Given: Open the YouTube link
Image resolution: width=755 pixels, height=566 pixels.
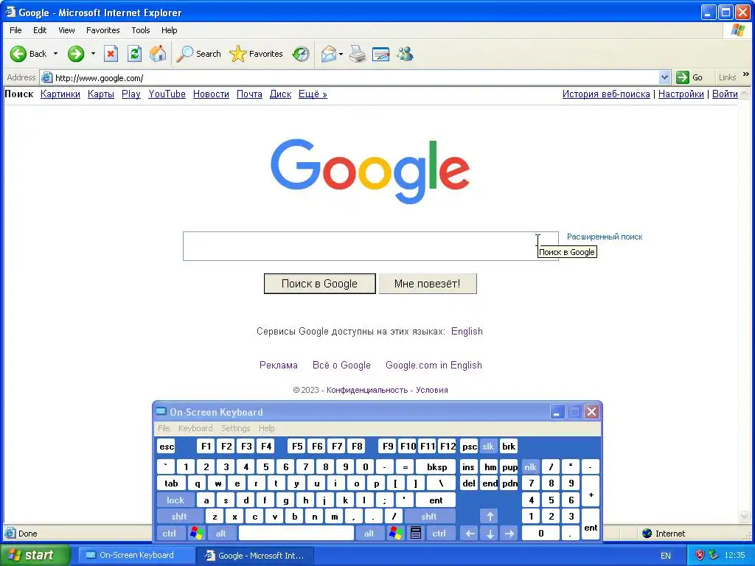Looking at the screenshot, I should pos(167,94).
